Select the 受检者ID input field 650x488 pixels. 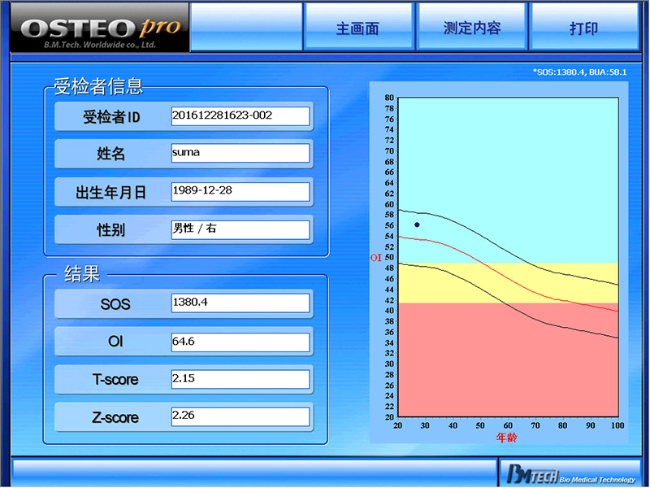tap(240, 116)
